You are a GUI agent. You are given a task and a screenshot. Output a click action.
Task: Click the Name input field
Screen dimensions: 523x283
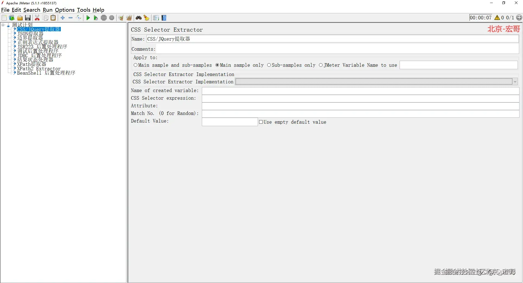pyautogui.click(x=333, y=39)
